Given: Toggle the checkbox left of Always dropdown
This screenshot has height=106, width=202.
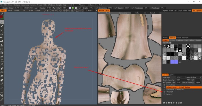Looking at the screenshot, I should click(x=73, y=5).
